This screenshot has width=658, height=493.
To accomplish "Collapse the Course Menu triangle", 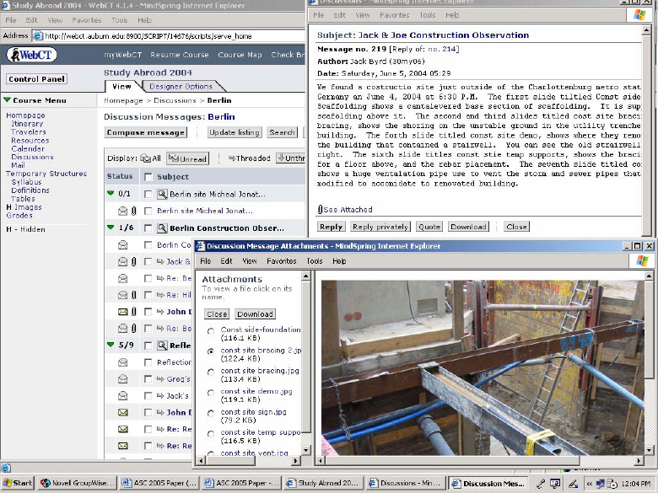I will pyautogui.click(x=7, y=99).
